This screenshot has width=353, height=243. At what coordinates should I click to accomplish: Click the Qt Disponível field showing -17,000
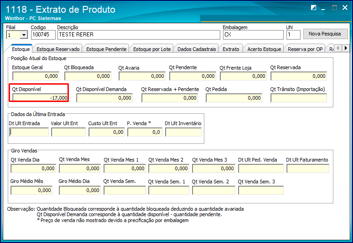[40, 98]
